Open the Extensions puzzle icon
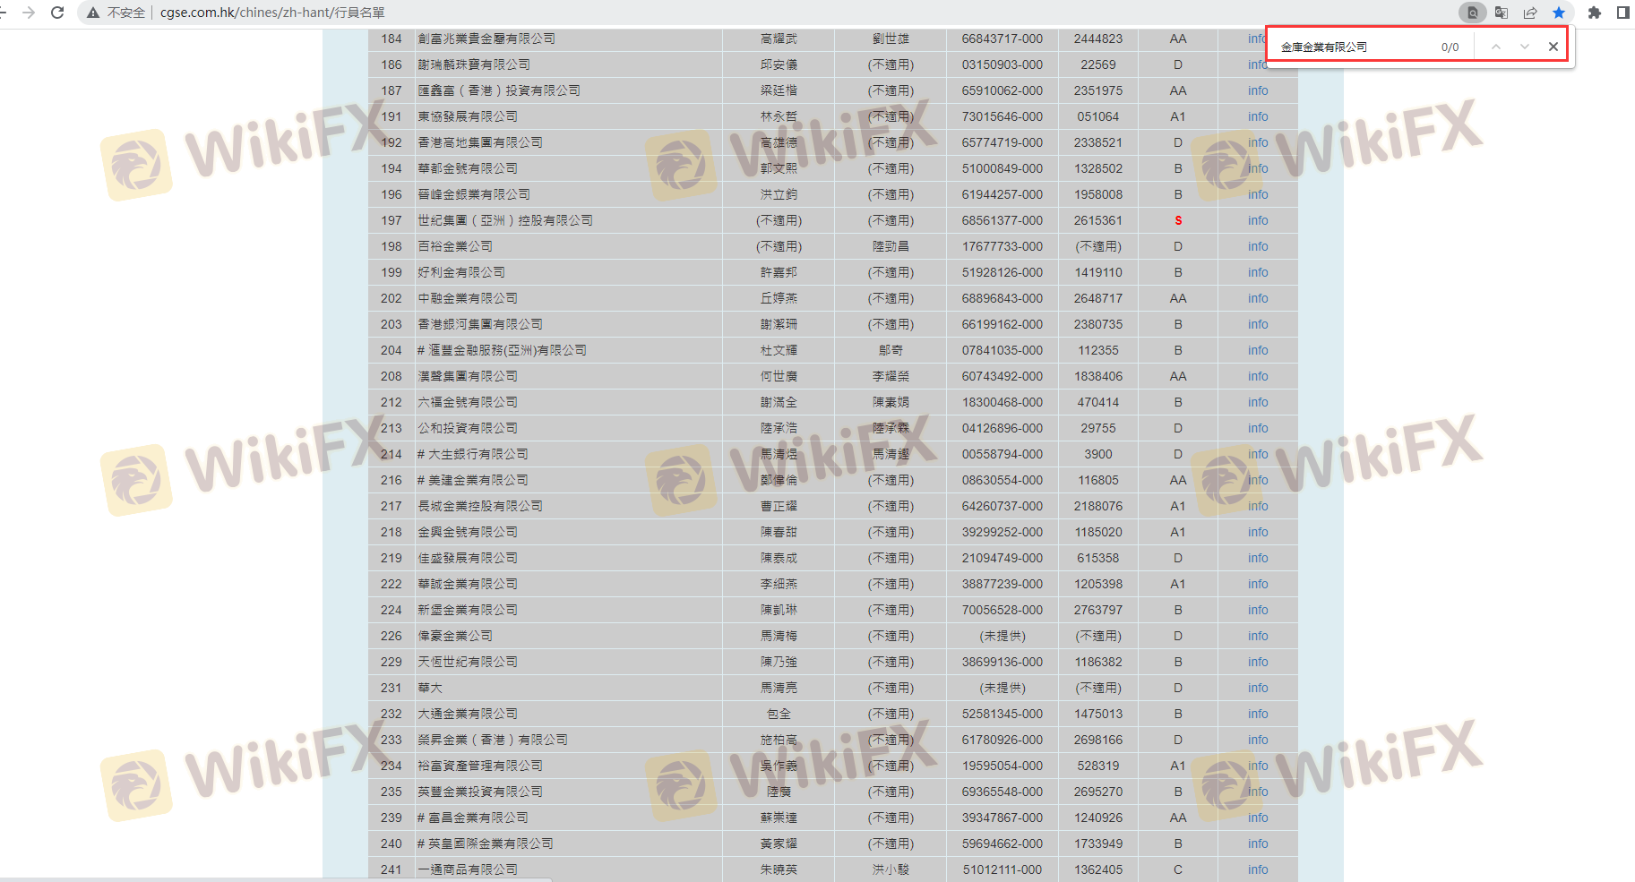This screenshot has height=882, width=1635. [x=1594, y=13]
